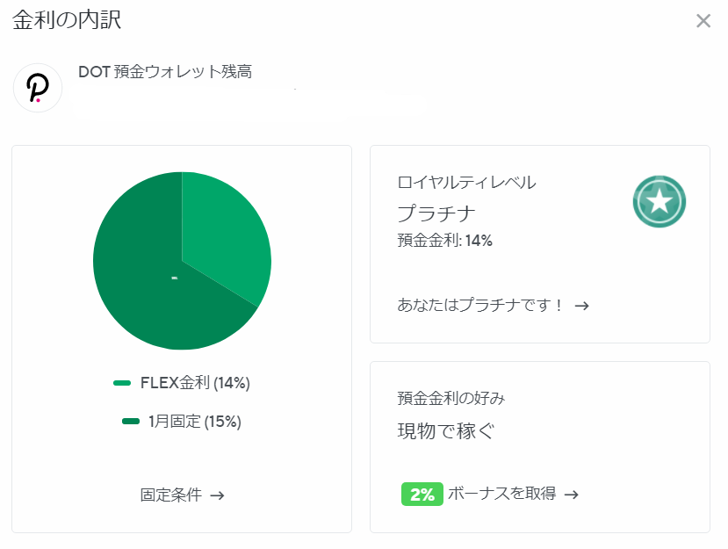Click the Polkadot DOT coin logo
The width and height of the screenshot is (728, 549).
38,88
